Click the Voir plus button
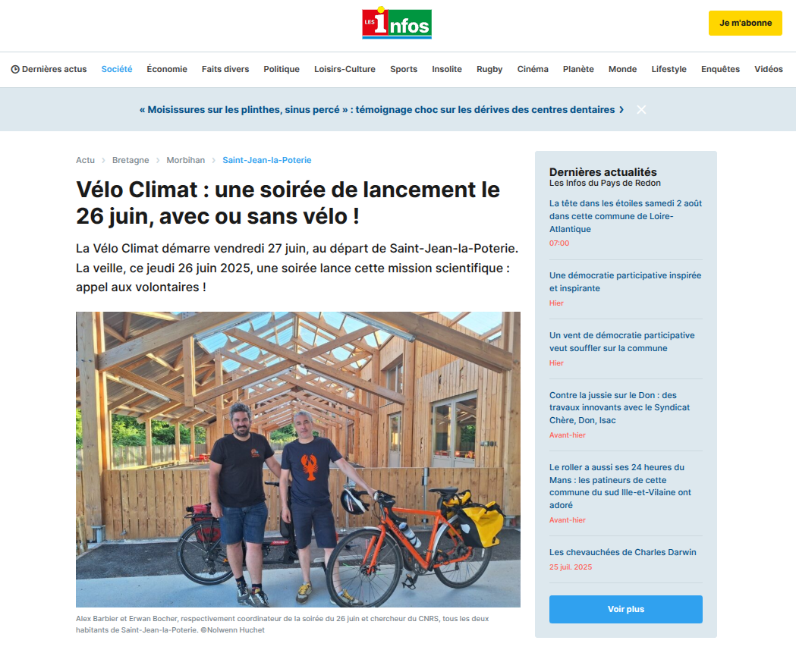Viewport: 796px width, 653px height. 626,609
